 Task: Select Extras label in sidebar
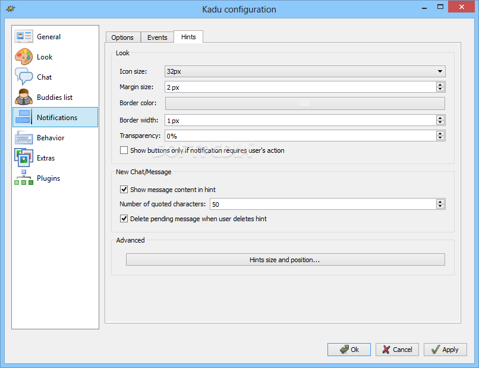coord(46,158)
